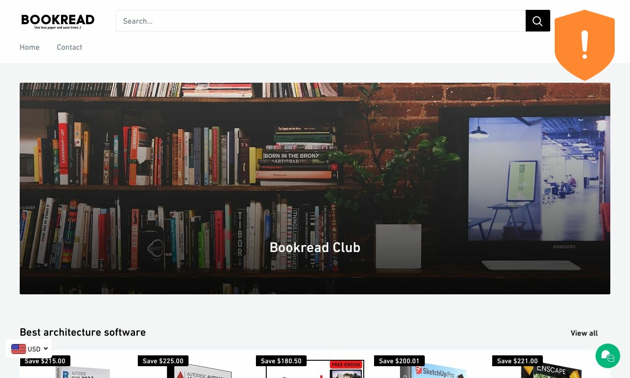Go to the Home menu item

[30, 47]
